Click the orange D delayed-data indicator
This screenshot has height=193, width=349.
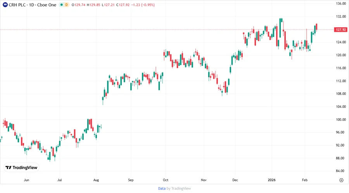point(66,5)
